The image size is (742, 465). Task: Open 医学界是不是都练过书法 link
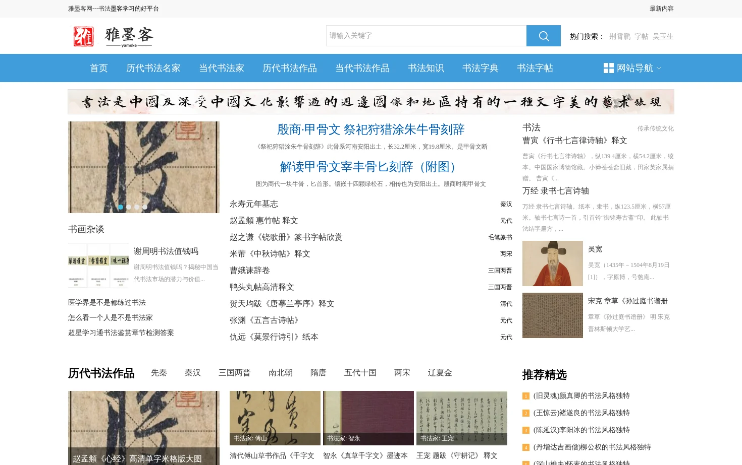[107, 303]
